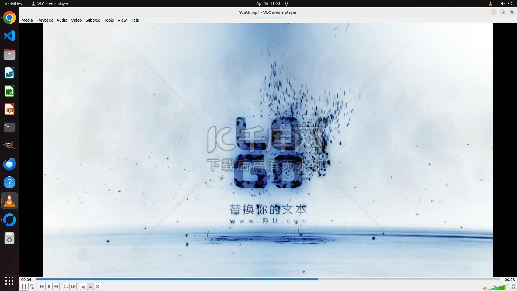The height and width of the screenshot is (291, 517).
Task: Enable random shuffle playback
Action: pyautogui.click(x=98, y=286)
